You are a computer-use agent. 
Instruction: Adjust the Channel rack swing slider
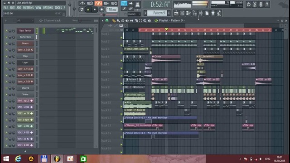pos(80,20)
